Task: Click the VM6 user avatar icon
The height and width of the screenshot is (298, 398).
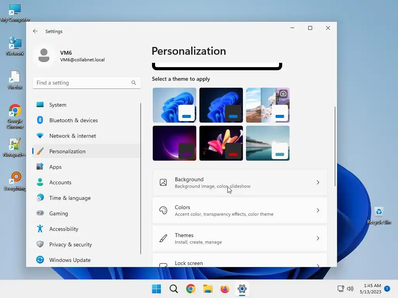Action: pyautogui.click(x=44, y=55)
